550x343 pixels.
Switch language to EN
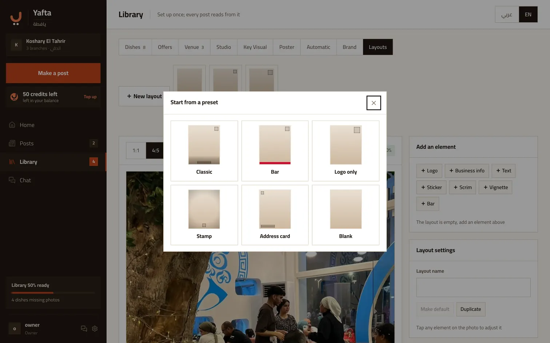pyautogui.click(x=528, y=15)
